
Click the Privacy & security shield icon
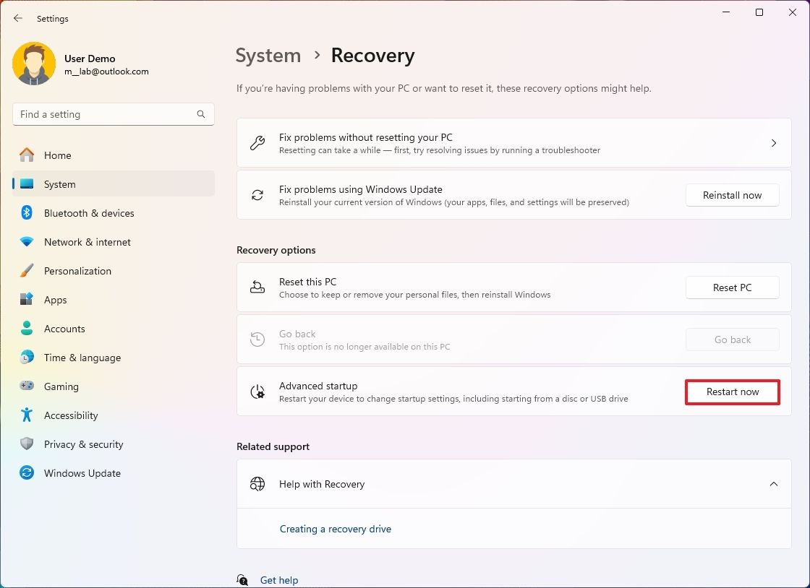click(26, 444)
